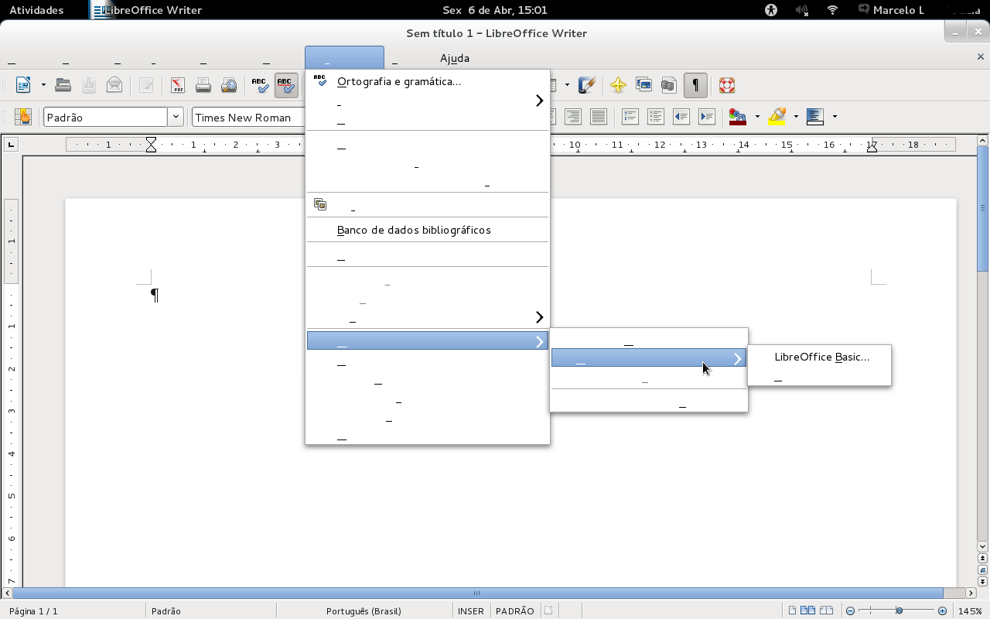The height and width of the screenshot is (619, 990).
Task: Click the document modified indicator icon
Action: click(548, 610)
